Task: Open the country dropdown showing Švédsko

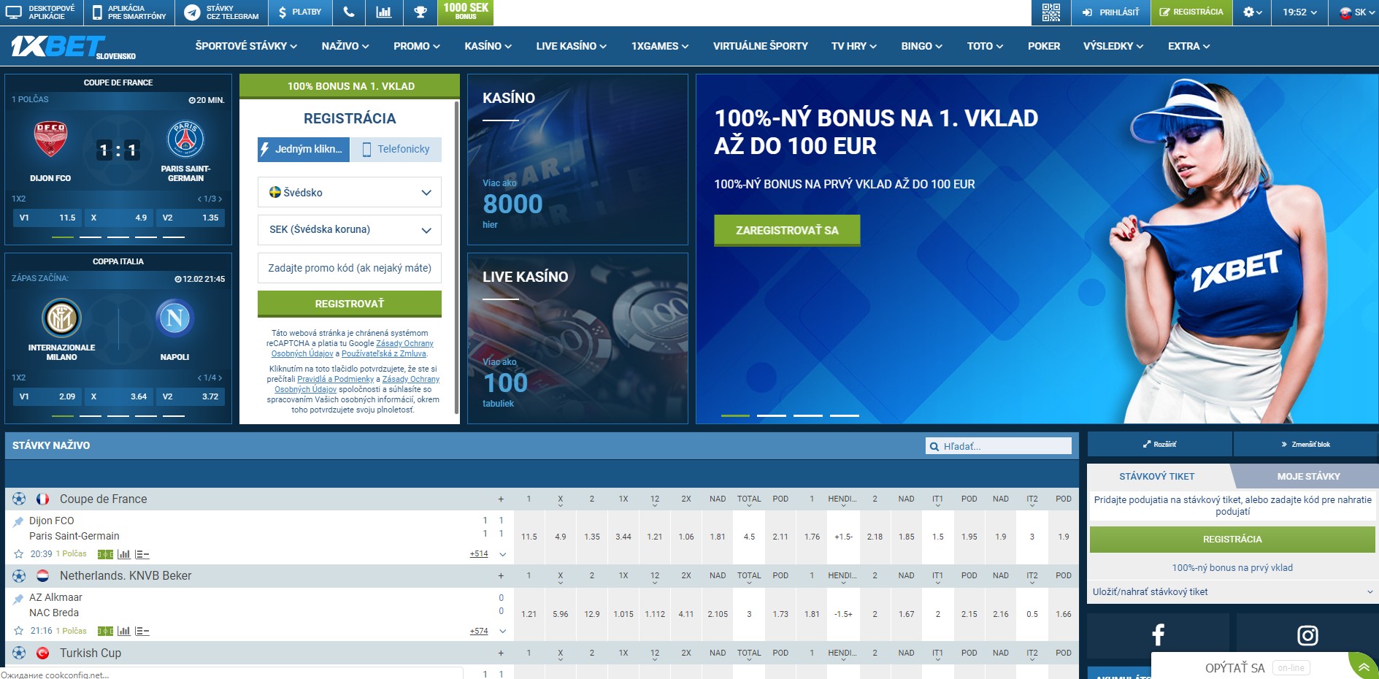Action: (350, 192)
